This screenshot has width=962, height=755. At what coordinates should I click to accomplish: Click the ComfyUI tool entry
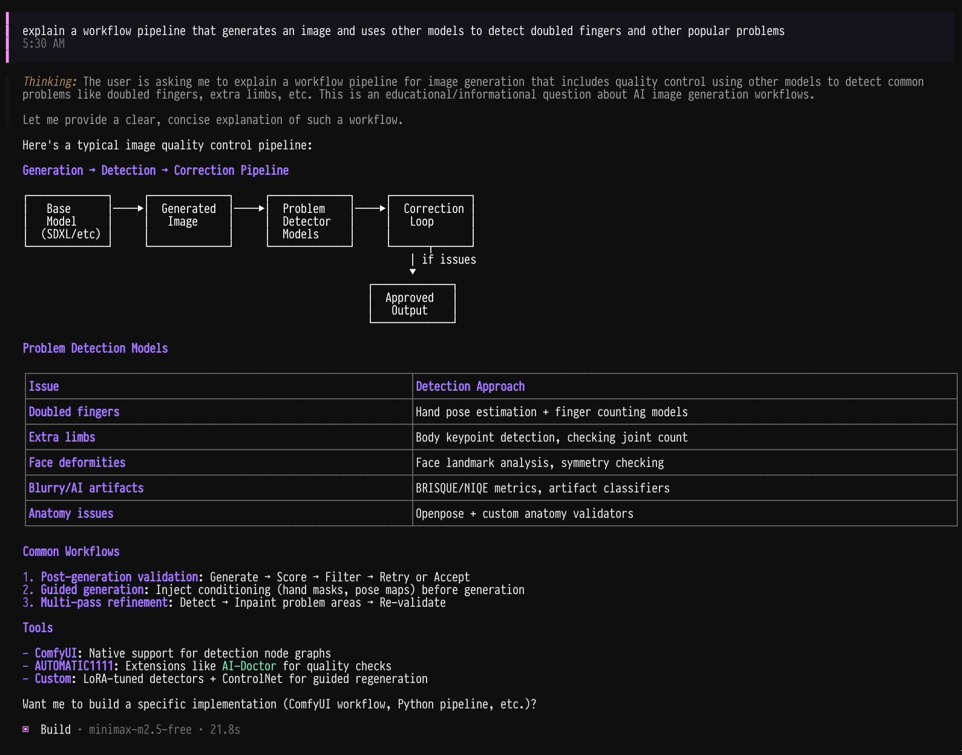coord(56,653)
